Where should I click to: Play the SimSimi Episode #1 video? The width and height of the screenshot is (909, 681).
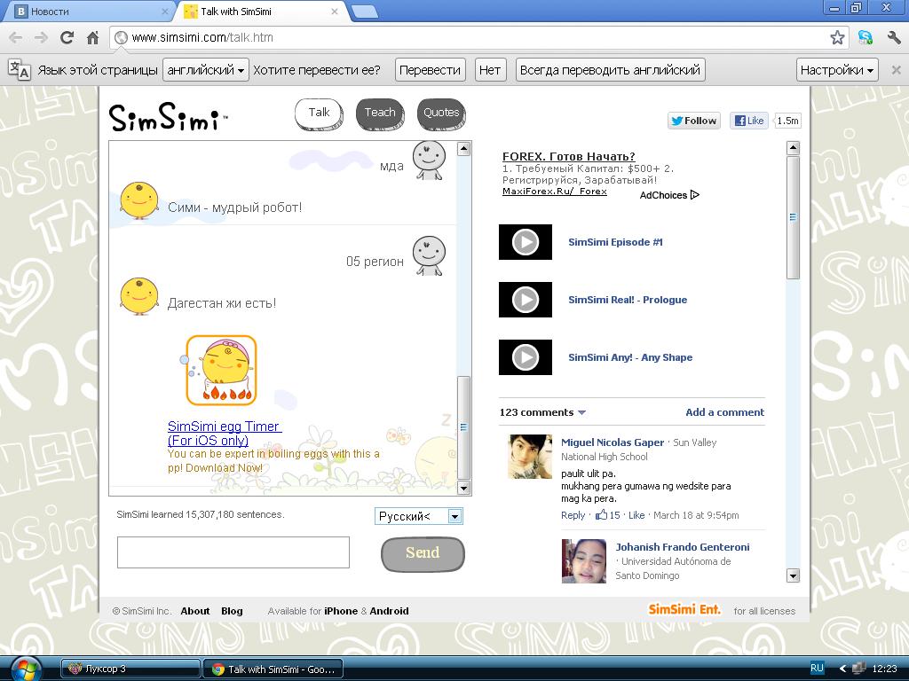tap(526, 242)
